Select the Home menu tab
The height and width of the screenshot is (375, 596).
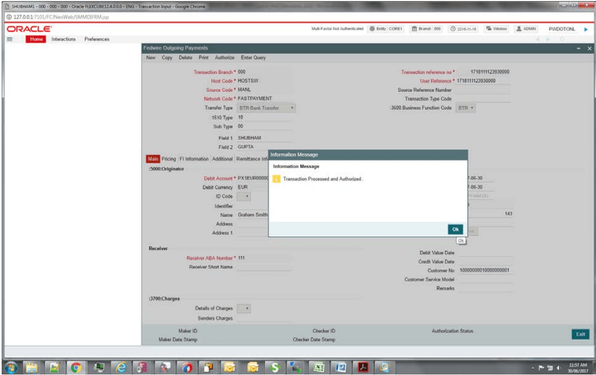coord(36,39)
